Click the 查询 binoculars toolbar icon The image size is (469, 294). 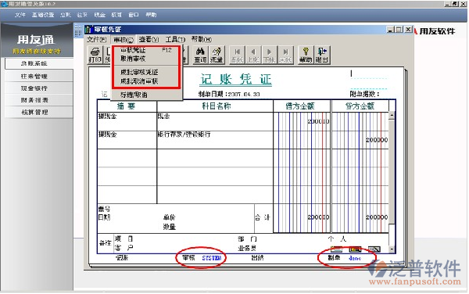(x=200, y=55)
